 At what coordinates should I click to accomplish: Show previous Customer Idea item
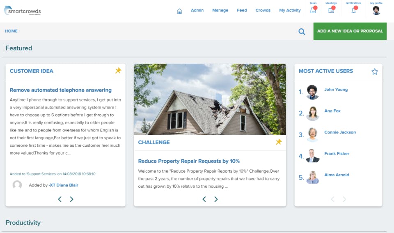coord(60,199)
